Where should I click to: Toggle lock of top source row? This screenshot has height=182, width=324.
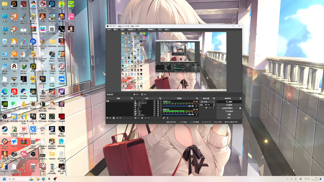pyautogui.click(x=158, y=101)
